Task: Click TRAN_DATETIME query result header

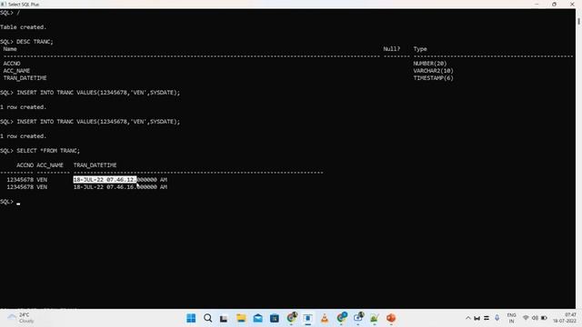Action: pyautogui.click(x=95, y=165)
